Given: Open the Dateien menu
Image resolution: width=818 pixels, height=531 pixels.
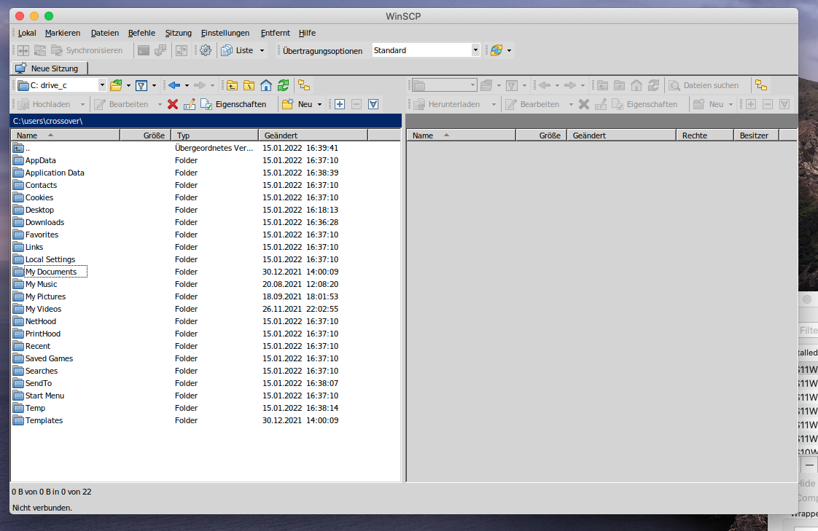Looking at the screenshot, I should pos(105,33).
